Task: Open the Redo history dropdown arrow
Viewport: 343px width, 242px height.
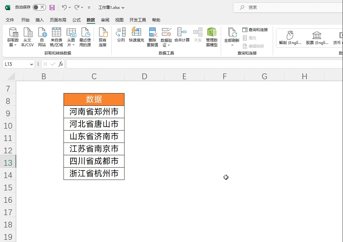Action: [x=82, y=7]
